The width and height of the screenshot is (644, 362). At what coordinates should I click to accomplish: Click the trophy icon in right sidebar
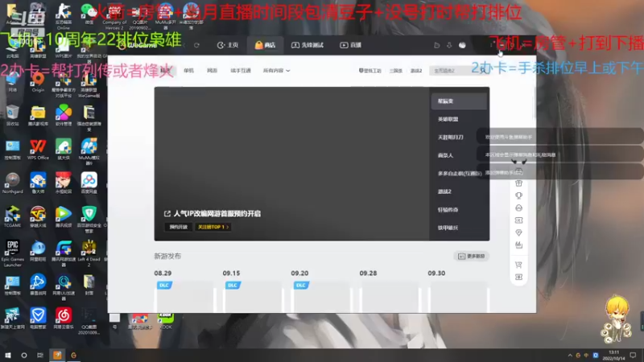point(518,195)
